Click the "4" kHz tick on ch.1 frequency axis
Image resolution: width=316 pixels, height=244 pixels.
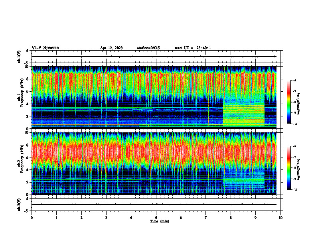(28, 104)
